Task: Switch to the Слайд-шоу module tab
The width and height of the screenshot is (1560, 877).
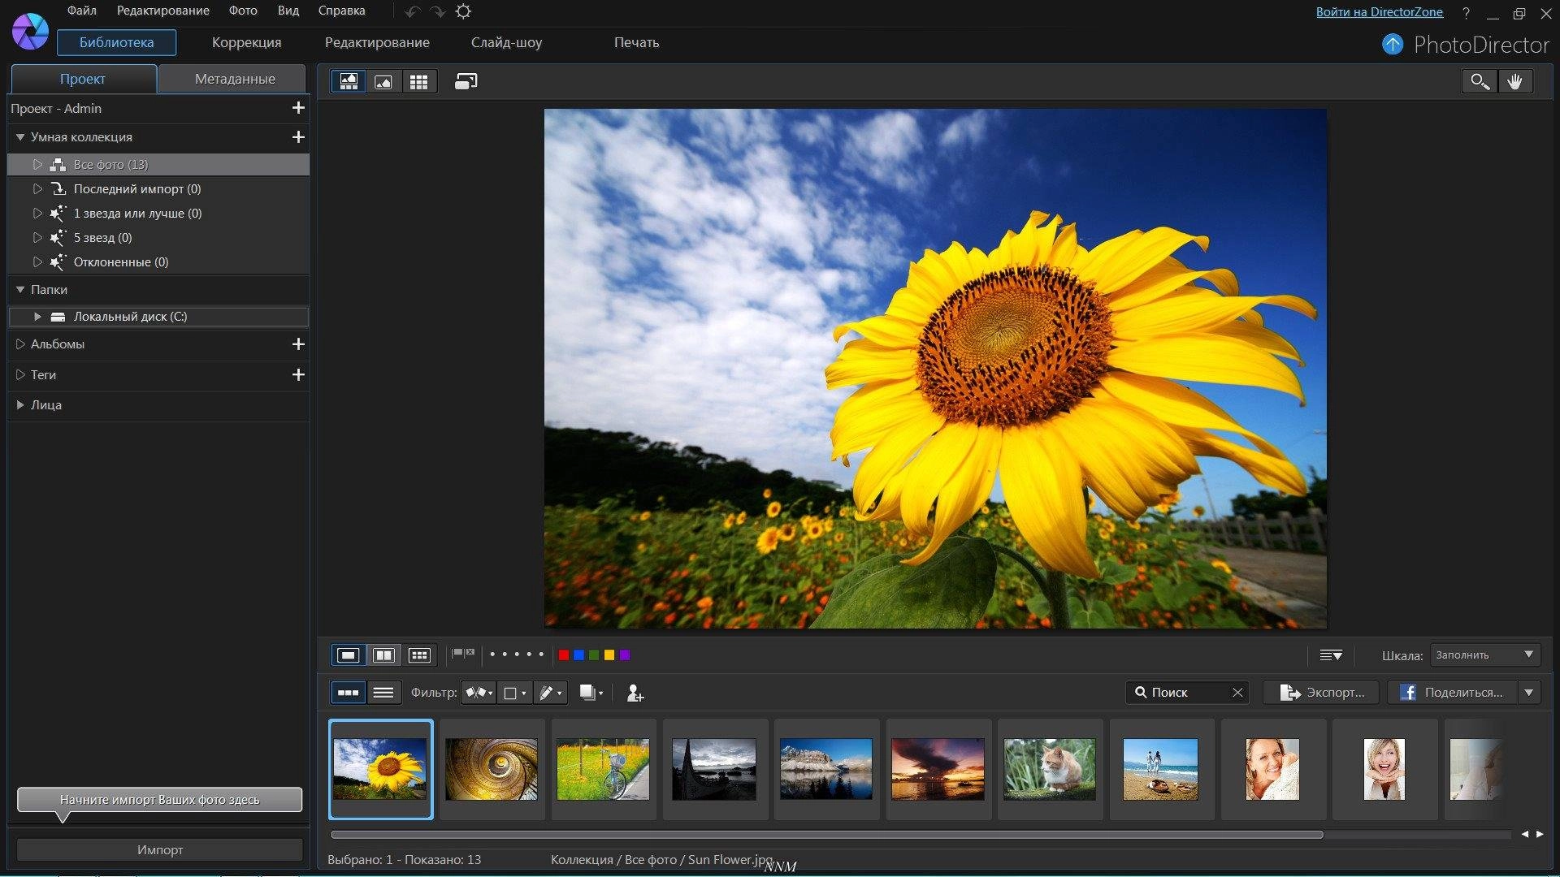Action: pos(506,42)
